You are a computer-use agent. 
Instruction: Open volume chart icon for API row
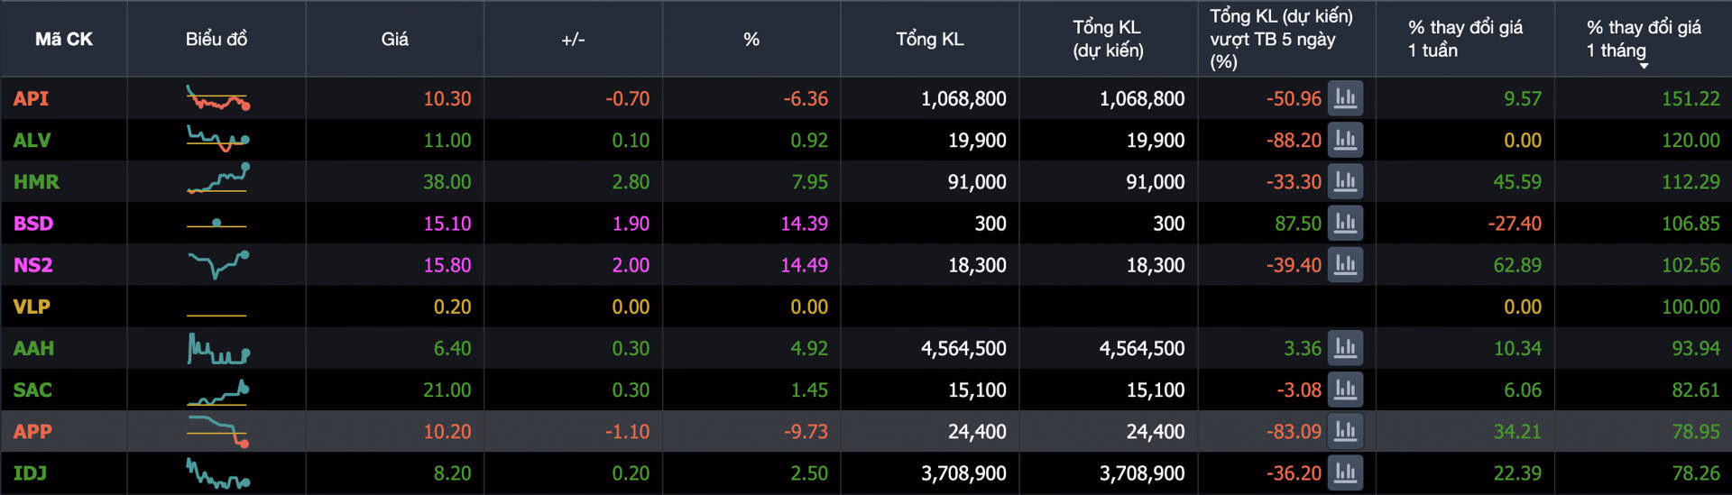pyautogui.click(x=1345, y=98)
